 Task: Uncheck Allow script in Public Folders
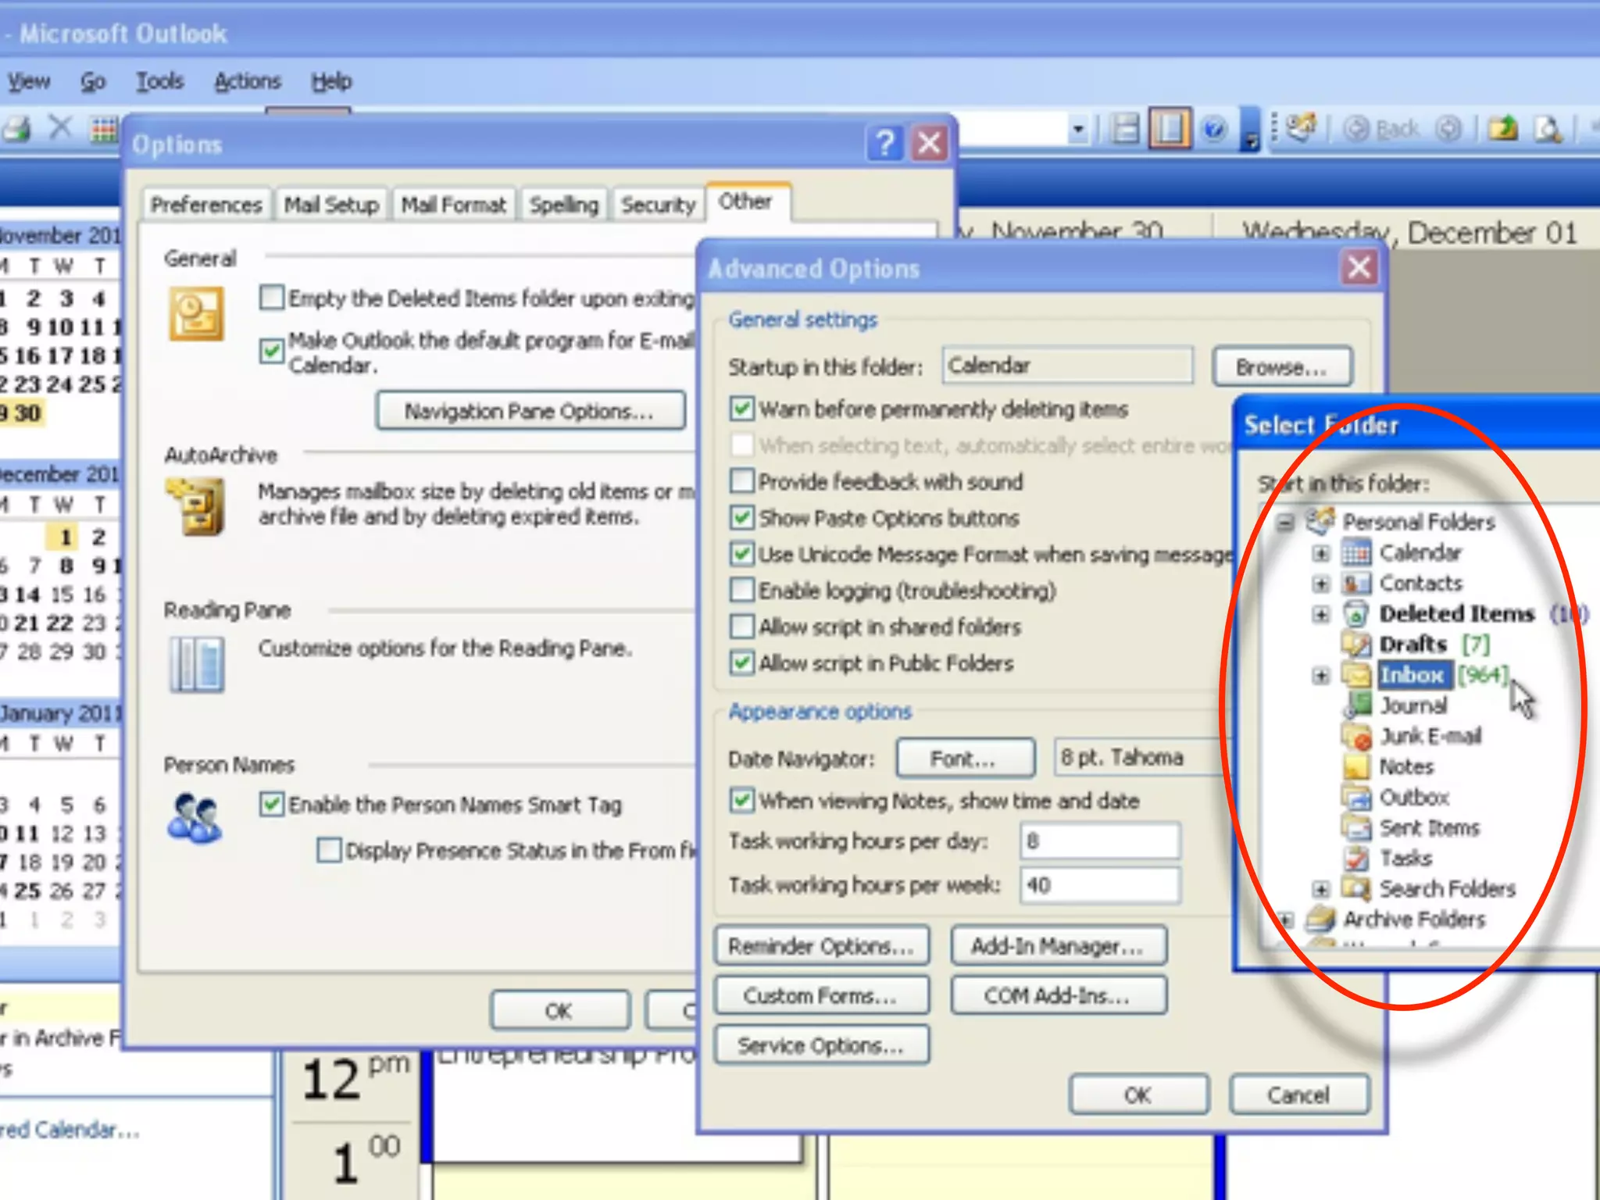tap(741, 663)
